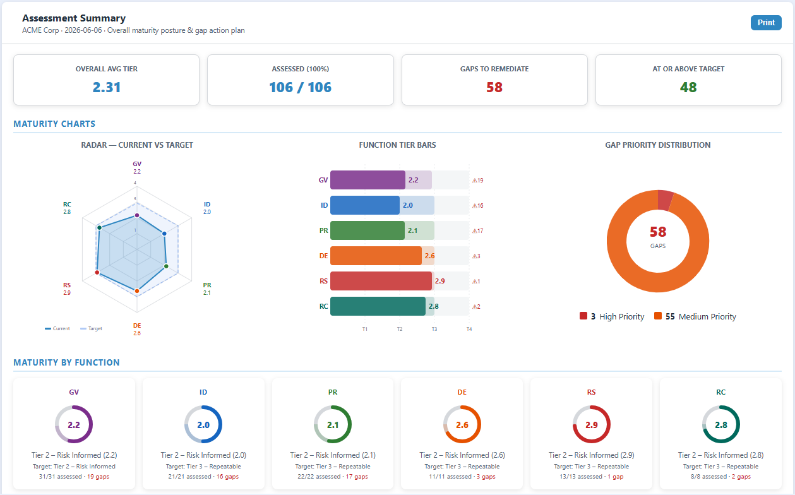Click the T4 axis label under the bars
795x495 pixels.
(469, 329)
